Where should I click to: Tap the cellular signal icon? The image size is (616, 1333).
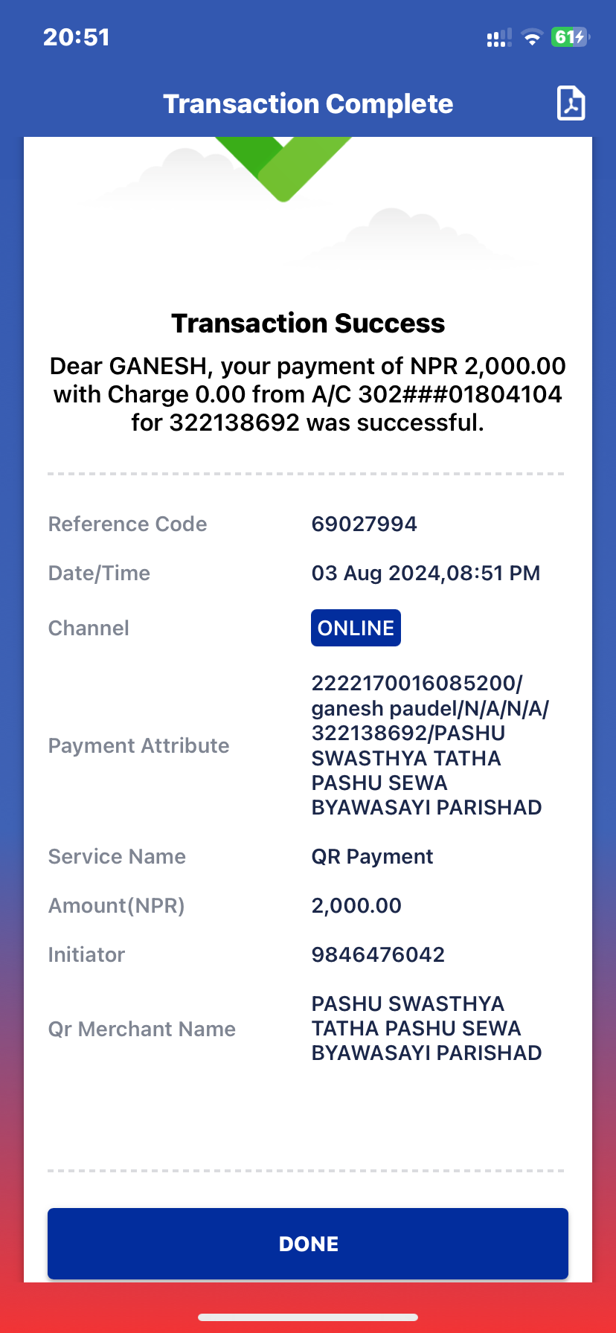[499, 37]
